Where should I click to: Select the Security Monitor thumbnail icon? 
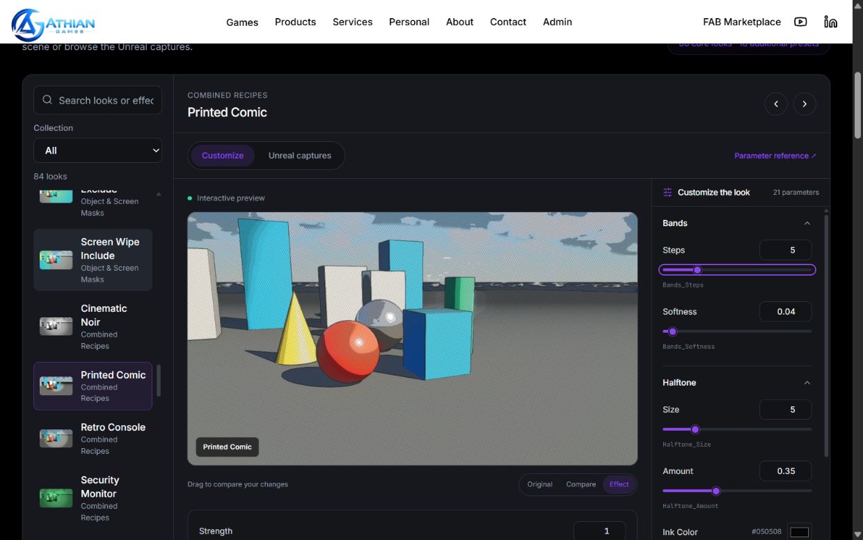(x=56, y=498)
